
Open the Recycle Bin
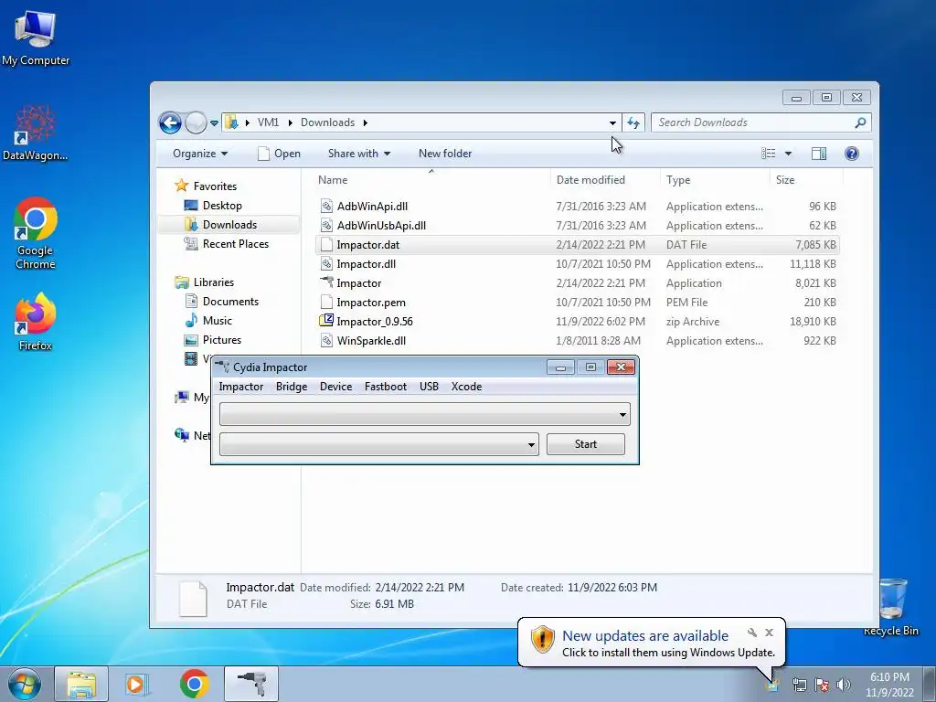[x=891, y=607]
